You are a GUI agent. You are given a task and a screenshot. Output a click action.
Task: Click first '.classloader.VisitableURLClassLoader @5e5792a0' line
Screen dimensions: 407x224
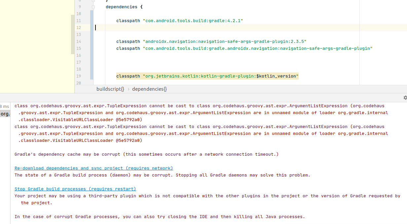(x=80, y=120)
